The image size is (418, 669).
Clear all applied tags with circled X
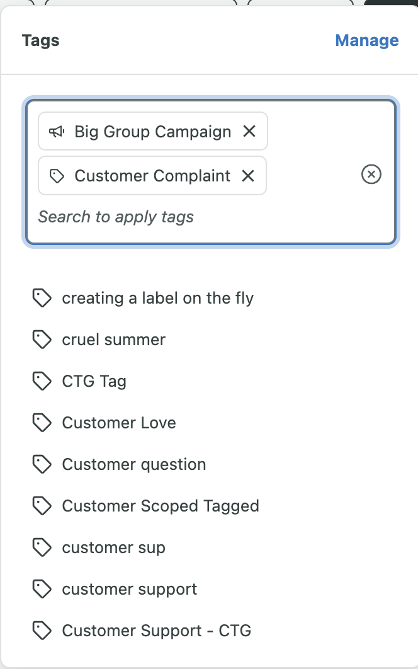point(371,174)
